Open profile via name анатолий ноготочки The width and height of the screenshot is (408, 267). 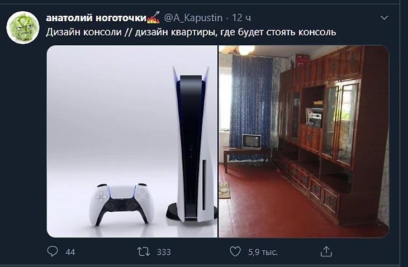pyautogui.click(x=96, y=18)
